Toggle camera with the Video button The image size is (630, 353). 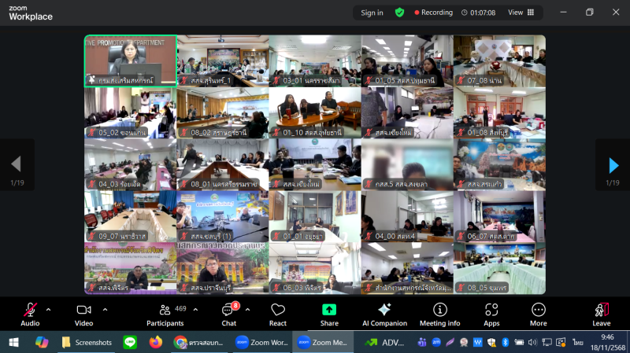(83, 312)
